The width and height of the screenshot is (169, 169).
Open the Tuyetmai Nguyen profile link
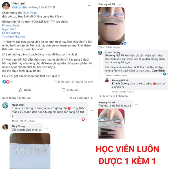point(14,37)
